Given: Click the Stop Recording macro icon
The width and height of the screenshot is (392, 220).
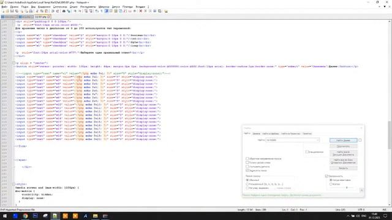Looking at the screenshot, I should pos(146,11).
